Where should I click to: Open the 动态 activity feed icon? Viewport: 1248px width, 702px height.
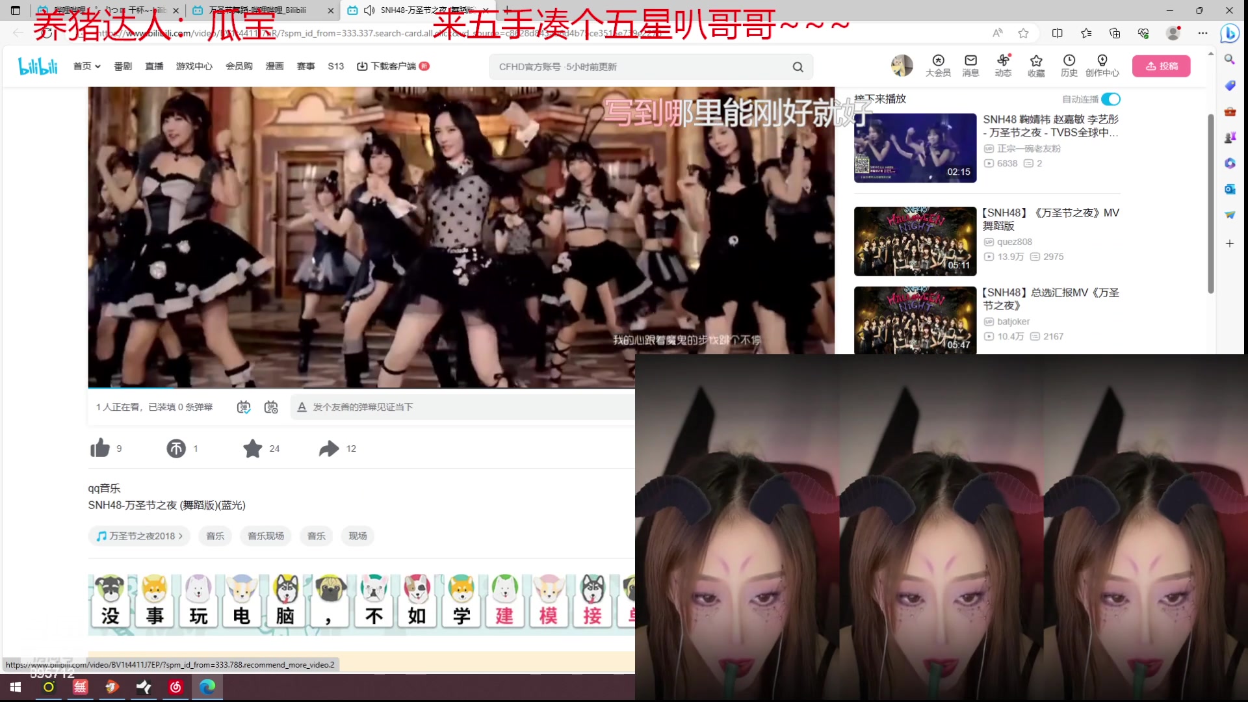pos(1003,66)
